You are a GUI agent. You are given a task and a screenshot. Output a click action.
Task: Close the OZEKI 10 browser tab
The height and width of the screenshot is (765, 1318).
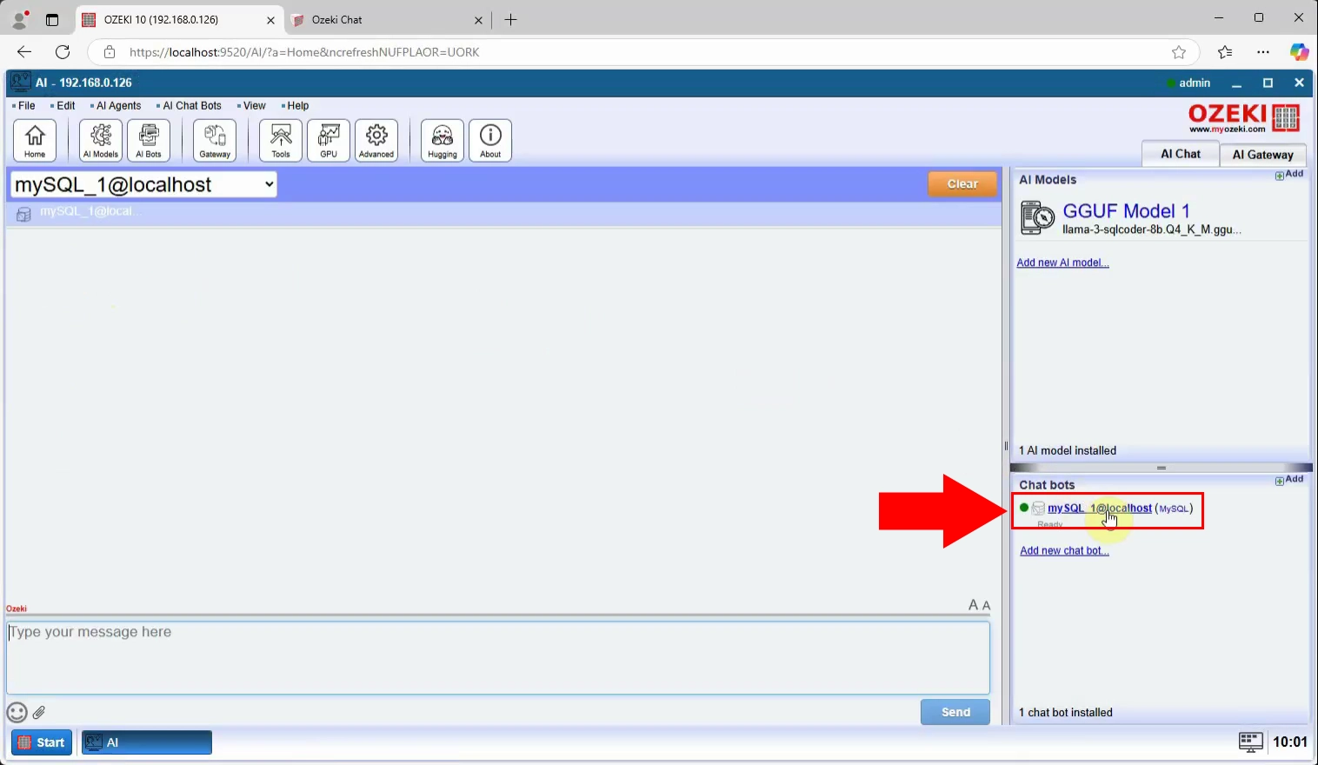[x=270, y=20]
